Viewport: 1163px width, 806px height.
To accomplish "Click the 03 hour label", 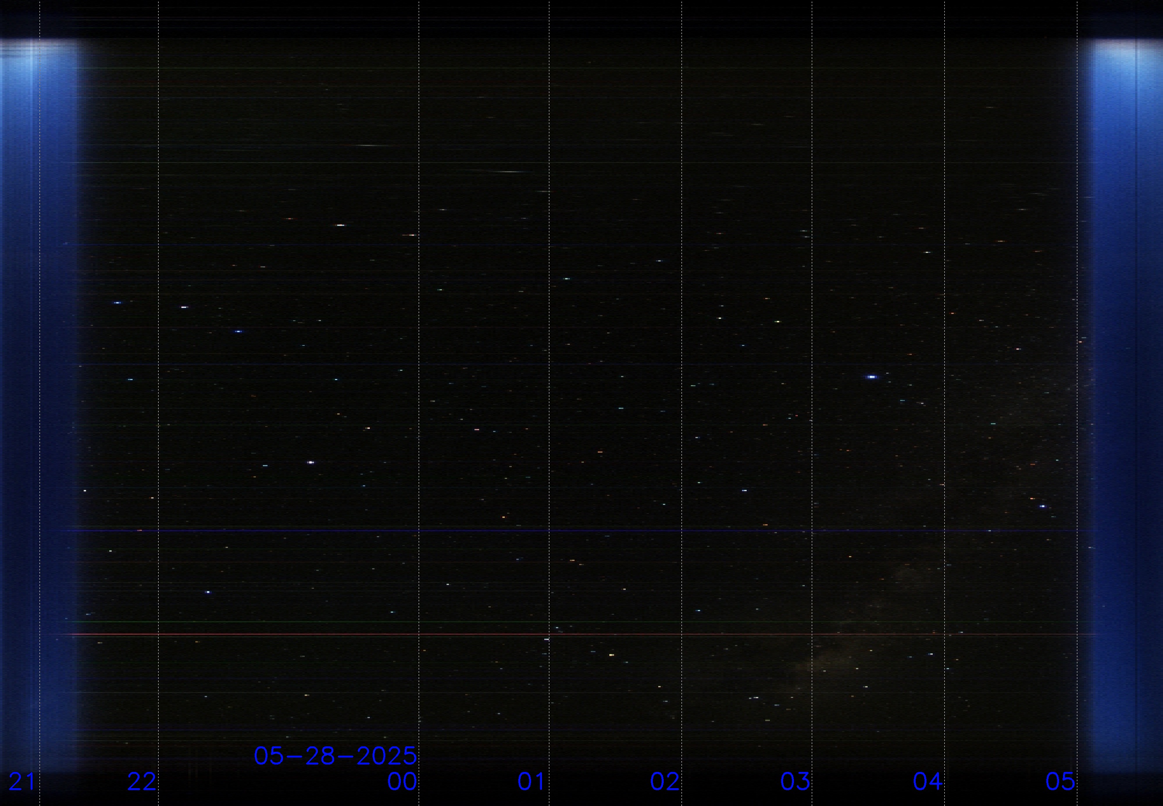I will point(796,782).
